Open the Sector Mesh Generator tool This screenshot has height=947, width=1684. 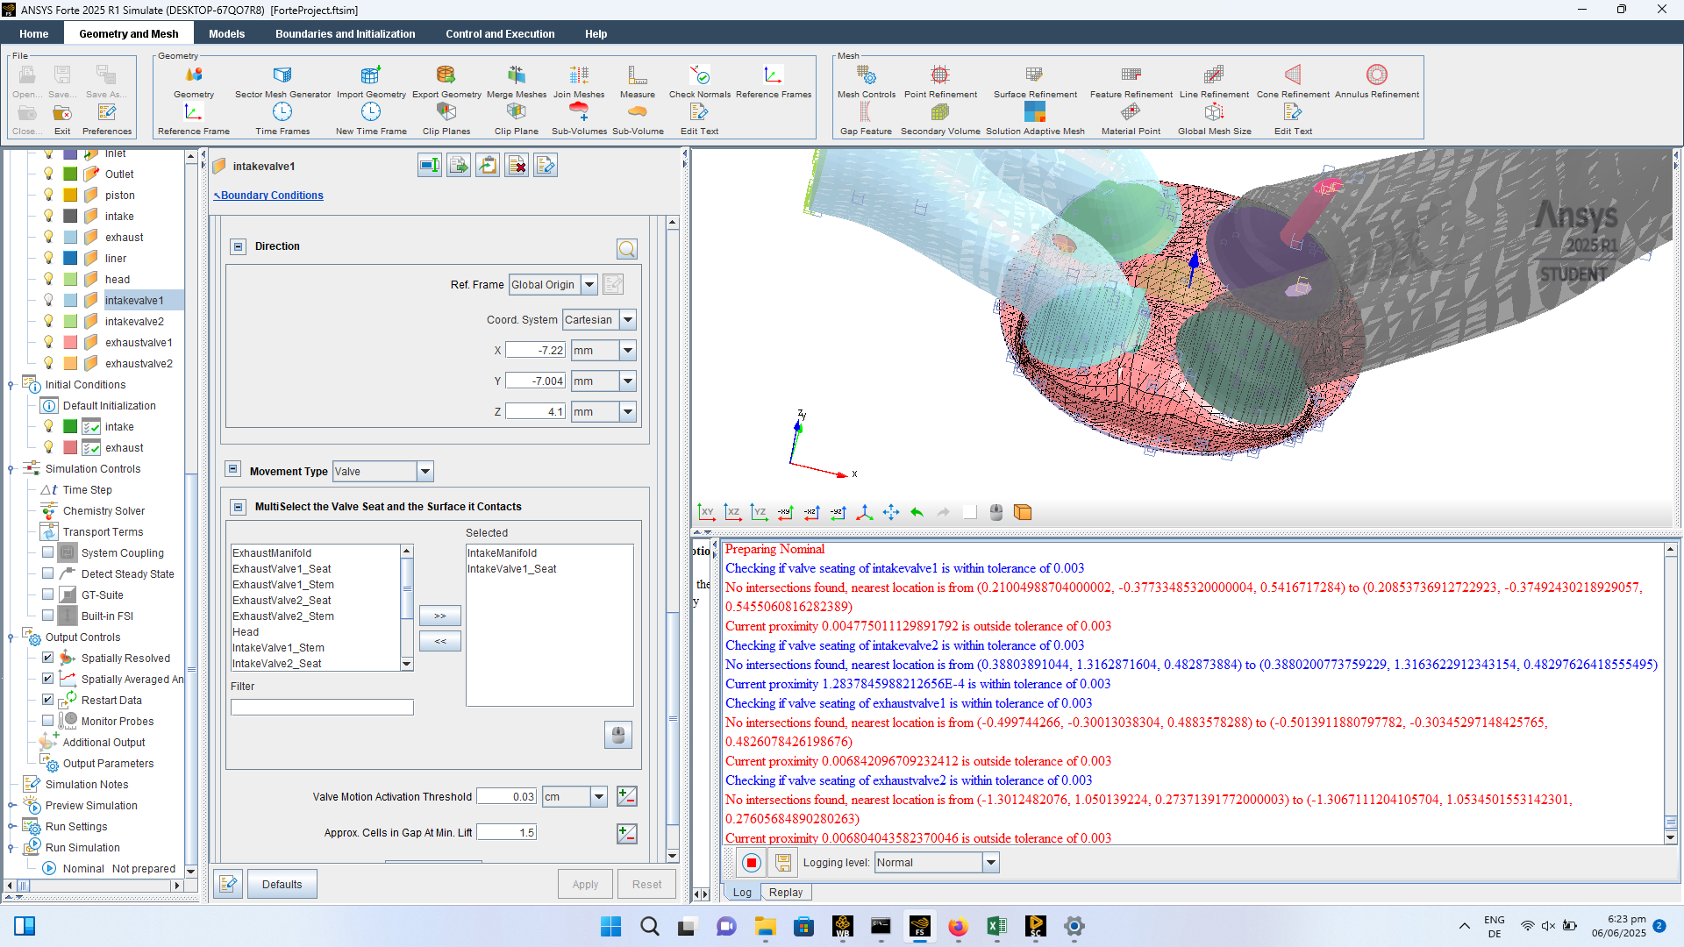[282, 81]
